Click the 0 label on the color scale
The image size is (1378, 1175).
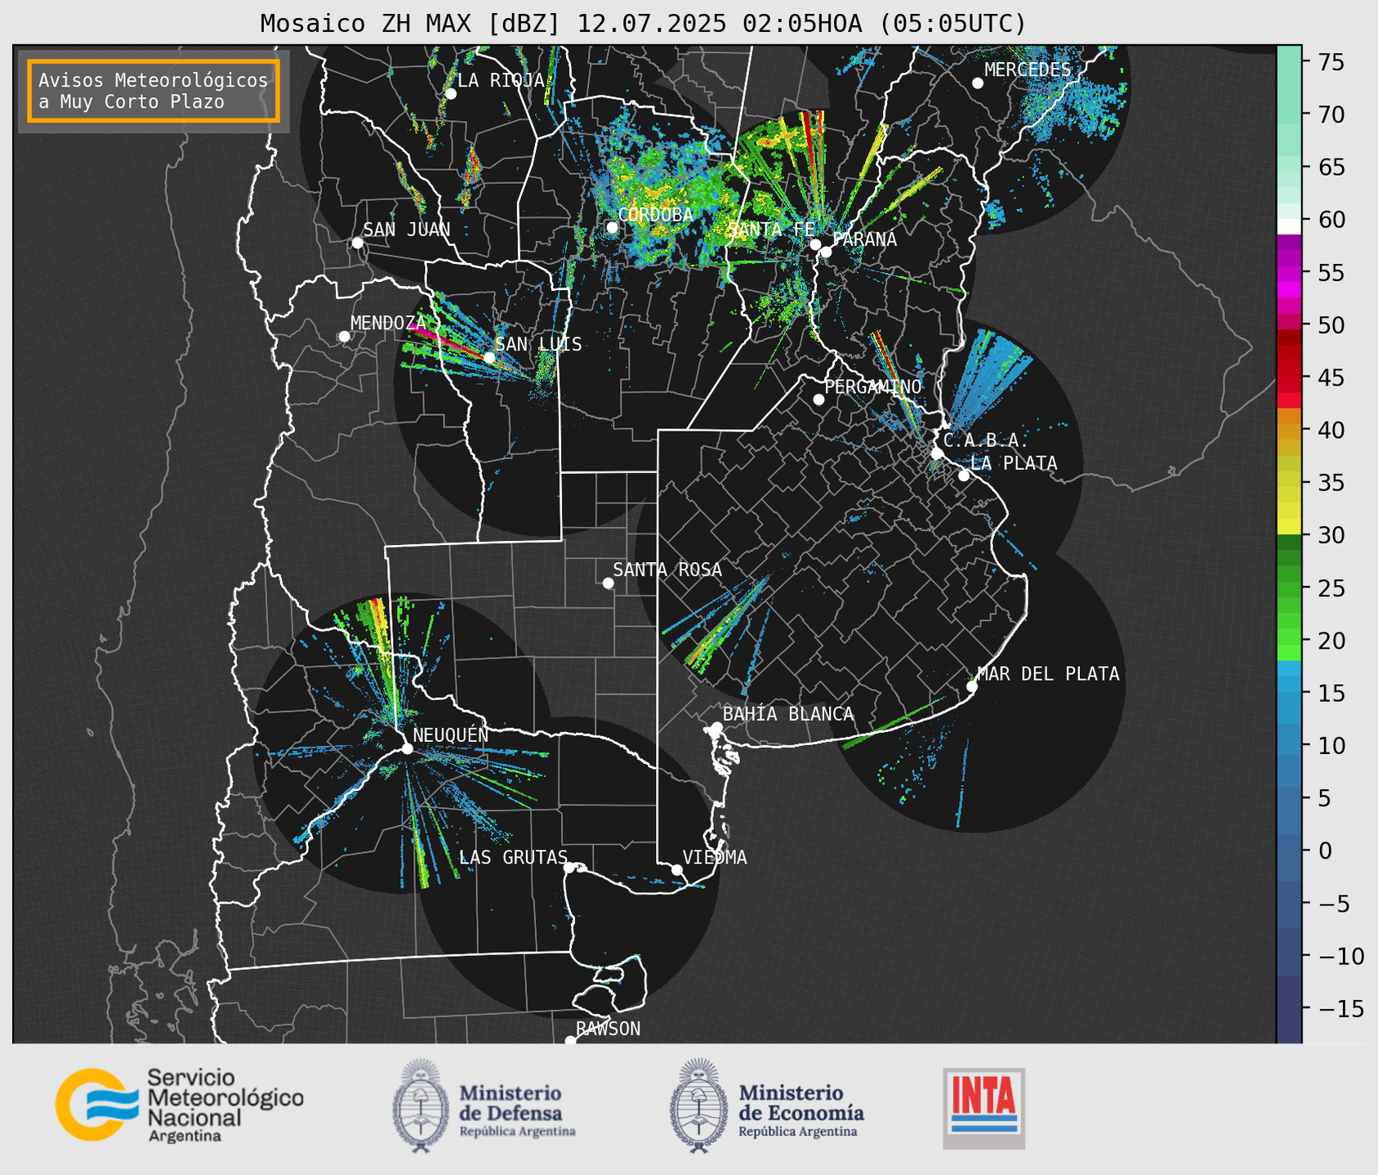(x=1325, y=851)
